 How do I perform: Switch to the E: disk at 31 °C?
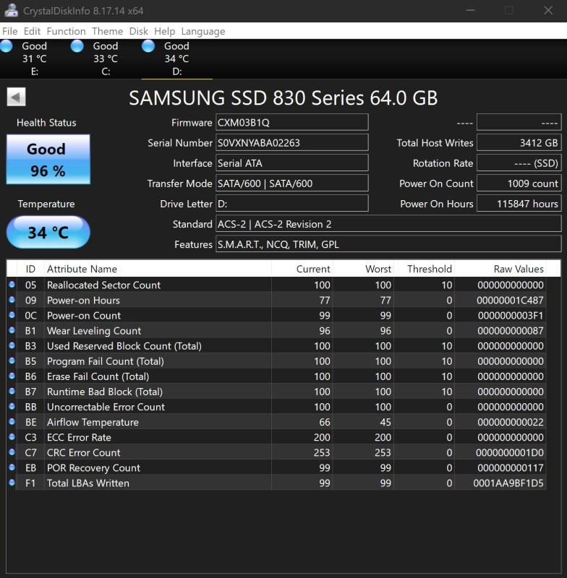click(x=35, y=59)
